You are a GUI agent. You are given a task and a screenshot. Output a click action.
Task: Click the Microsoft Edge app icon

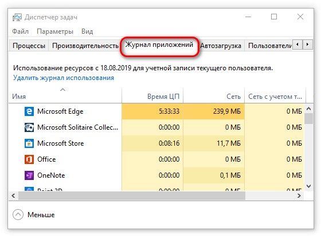tap(29, 111)
